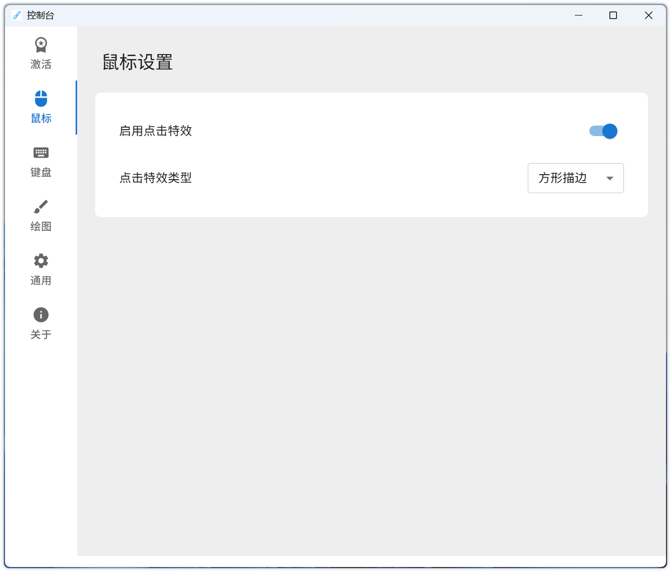The width and height of the screenshot is (671, 572).
Task: Click the paintbrush icon for 绘图
Action: coord(41,207)
